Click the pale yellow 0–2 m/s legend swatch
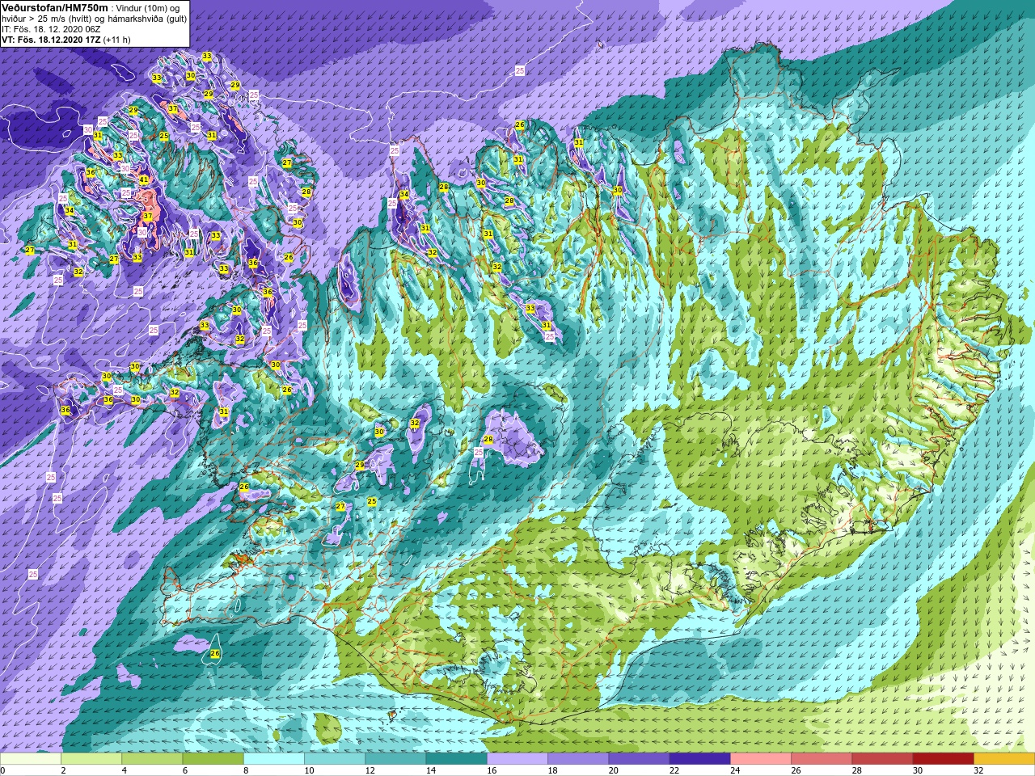Image resolution: width=1035 pixels, height=776 pixels. click(x=31, y=759)
